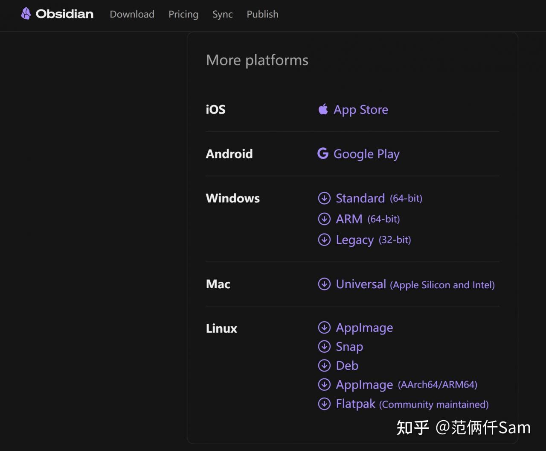Open the Publish nav item
The image size is (546, 451).
262,14
